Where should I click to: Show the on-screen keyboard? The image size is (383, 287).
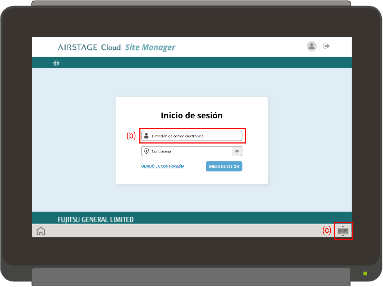click(x=343, y=231)
